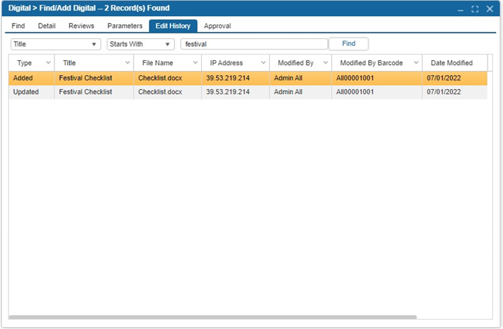Screen dimensions: 503x329
Task: Click the search text box containing festival
Action: 254,44
